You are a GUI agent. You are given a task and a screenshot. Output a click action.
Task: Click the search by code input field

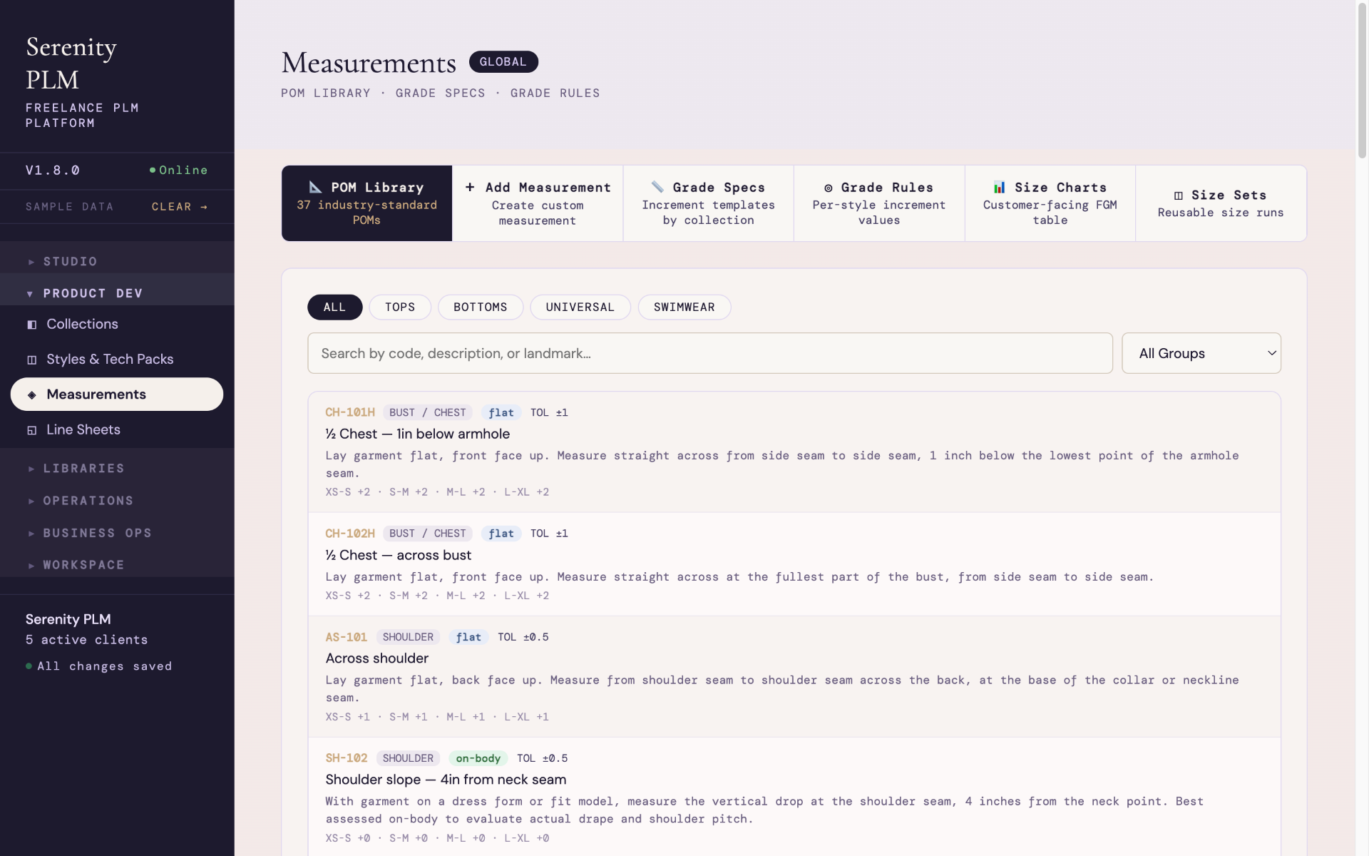point(710,353)
